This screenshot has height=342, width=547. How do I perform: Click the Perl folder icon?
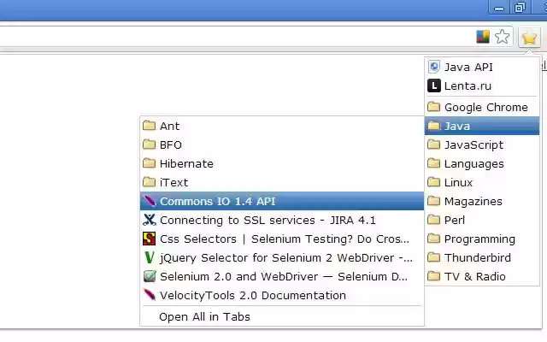coord(434,220)
